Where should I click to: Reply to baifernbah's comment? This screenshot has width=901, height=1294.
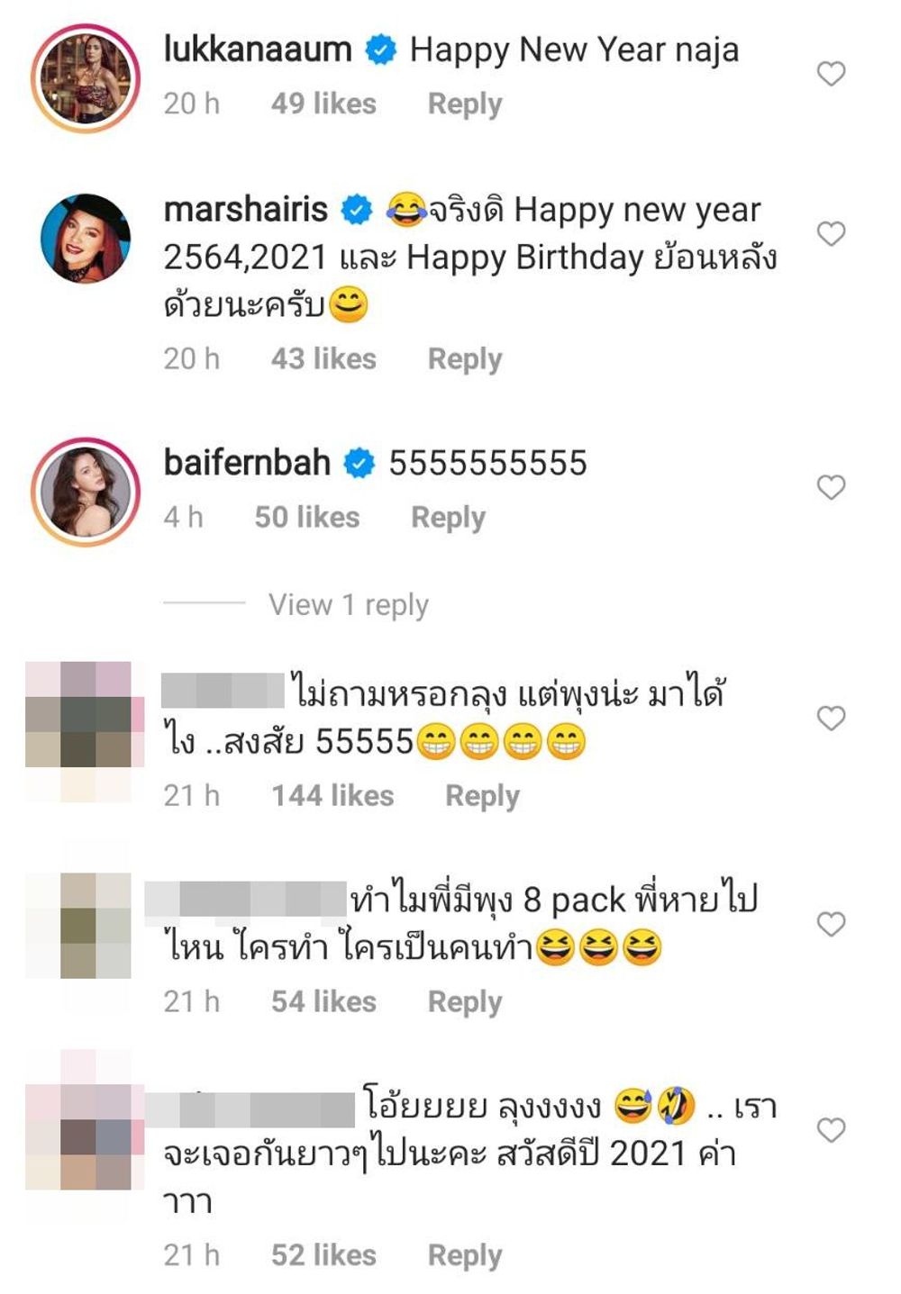(x=448, y=517)
